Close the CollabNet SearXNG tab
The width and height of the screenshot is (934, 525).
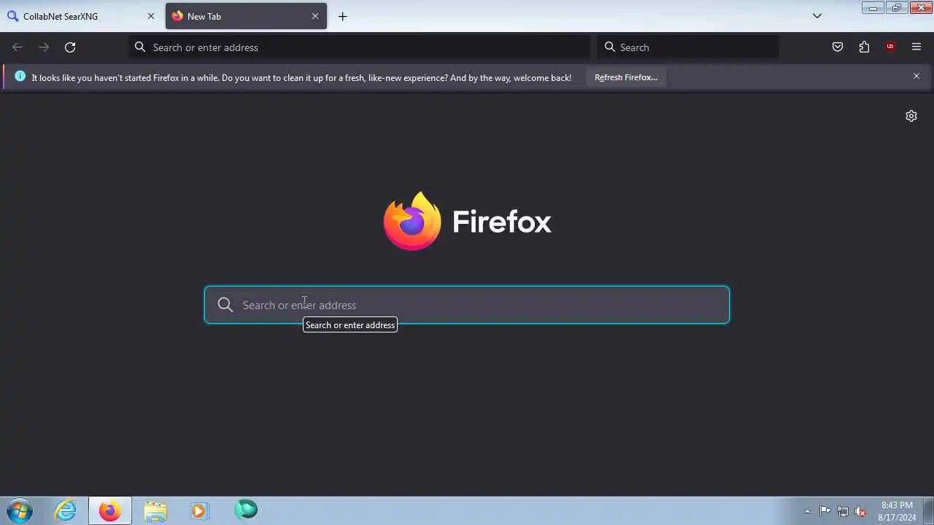(x=151, y=16)
